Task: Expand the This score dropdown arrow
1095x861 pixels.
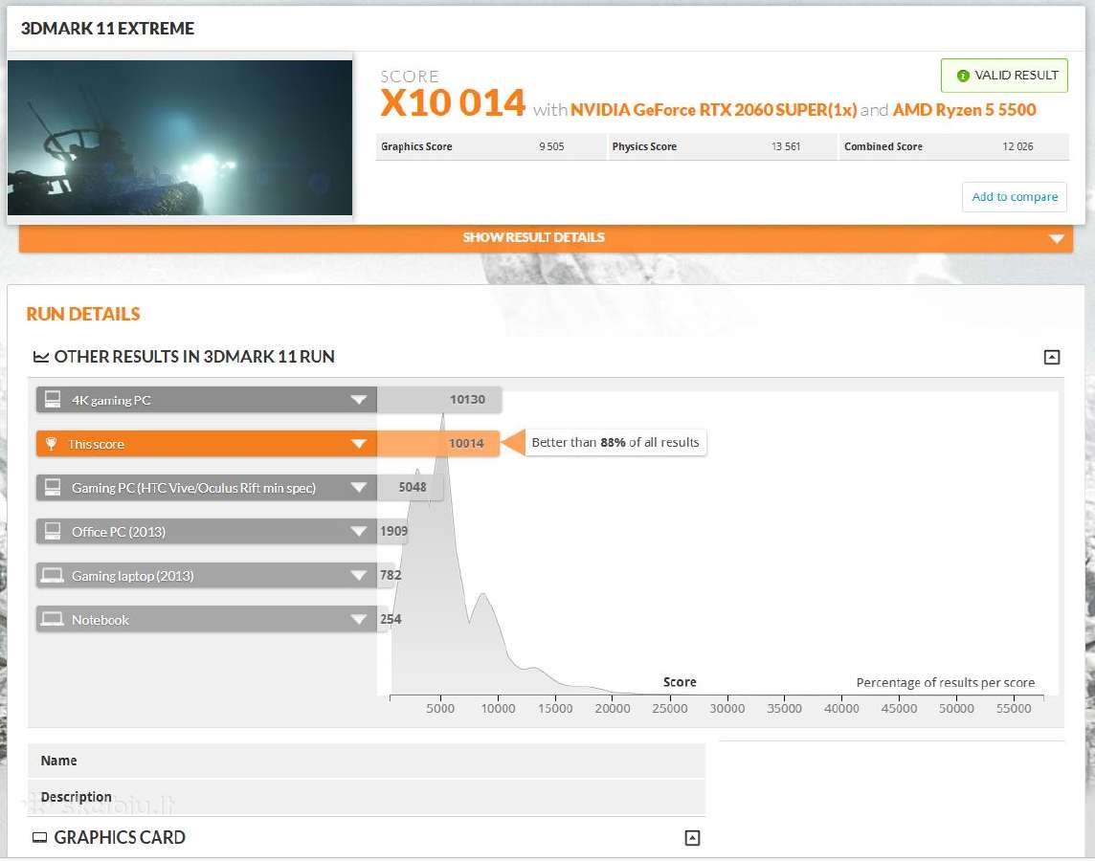Action: point(358,444)
